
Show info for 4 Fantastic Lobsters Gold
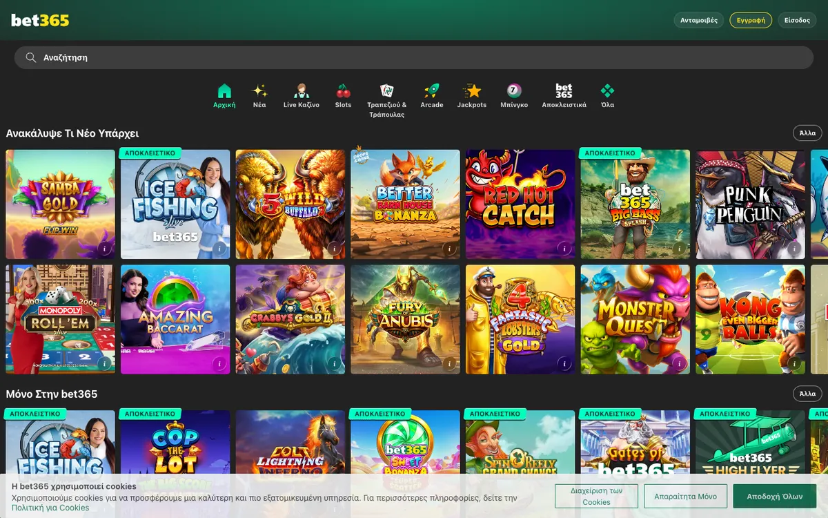[564, 363]
